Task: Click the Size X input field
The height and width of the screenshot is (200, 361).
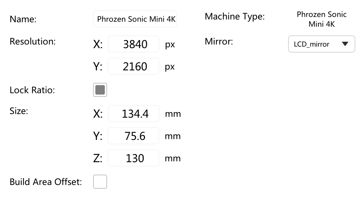Action: (x=134, y=114)
